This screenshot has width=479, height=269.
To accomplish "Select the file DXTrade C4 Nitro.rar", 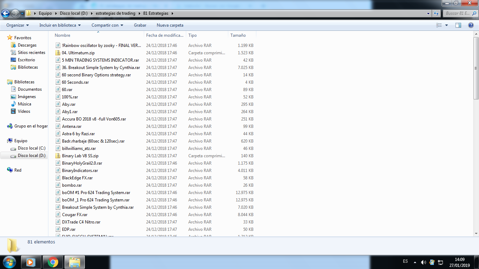I will 81,222.
